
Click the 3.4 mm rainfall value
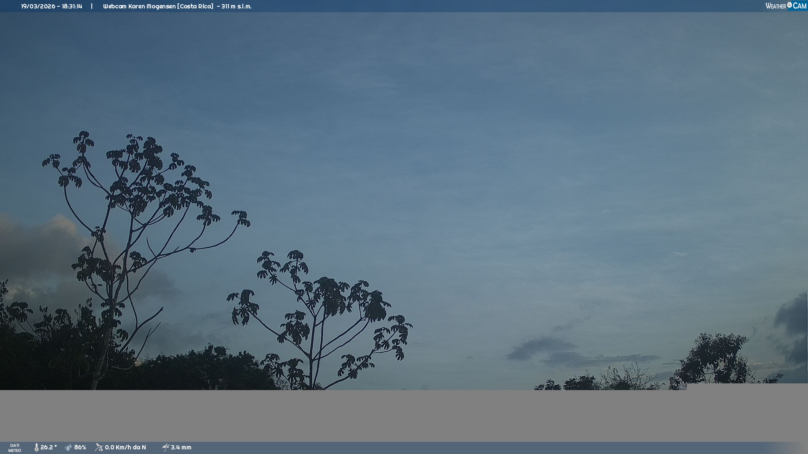pyautogui.click(x=181, y=447)
